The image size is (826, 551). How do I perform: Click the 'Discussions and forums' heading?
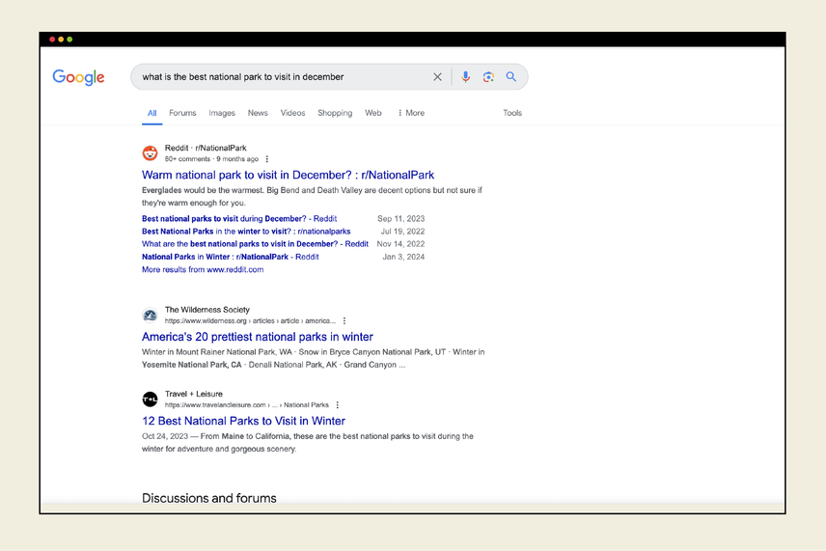(209, 498)
